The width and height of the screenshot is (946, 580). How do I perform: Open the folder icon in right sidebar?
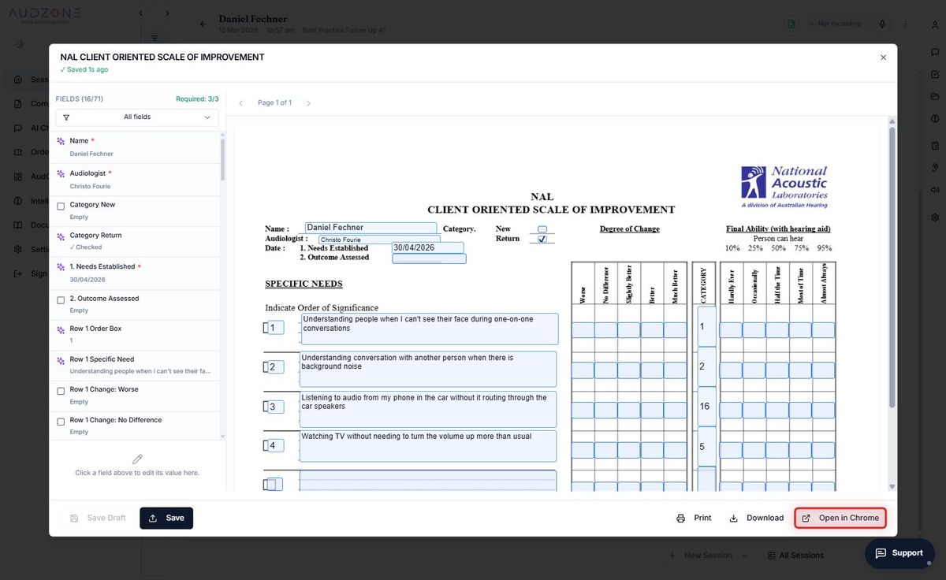point(935,96)
